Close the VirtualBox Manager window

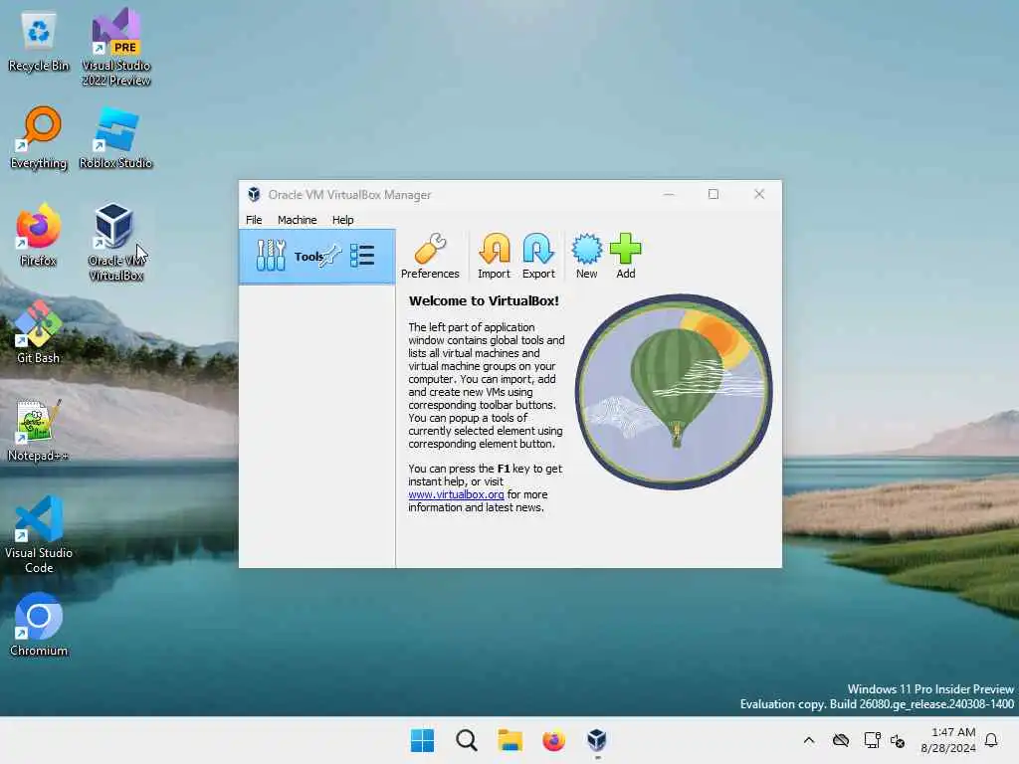(759, 194)
